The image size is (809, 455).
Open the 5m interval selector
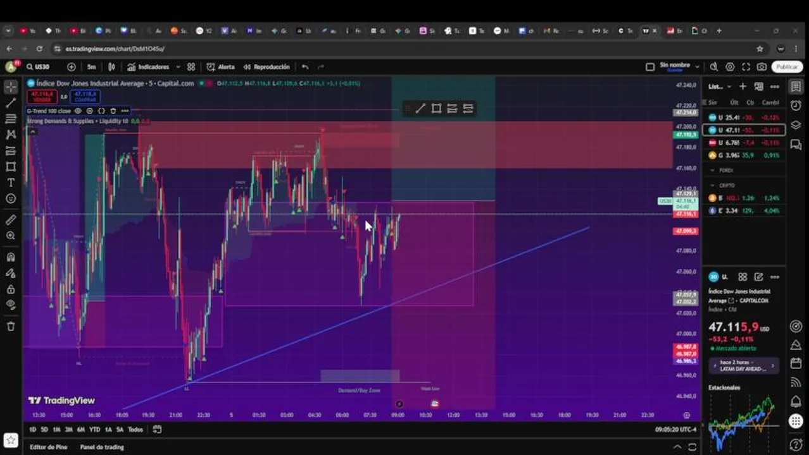[92, 66]
